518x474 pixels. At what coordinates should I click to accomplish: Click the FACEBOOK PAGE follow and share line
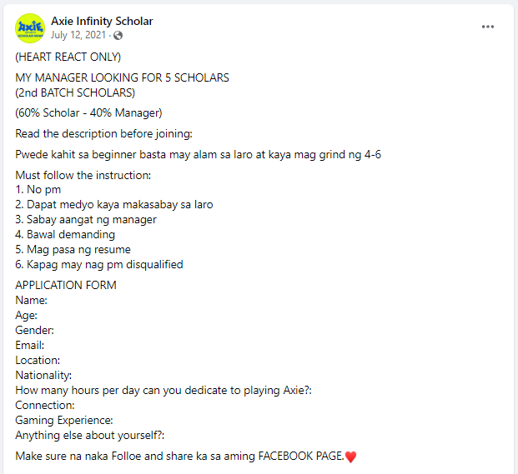[x=186, y=457]
